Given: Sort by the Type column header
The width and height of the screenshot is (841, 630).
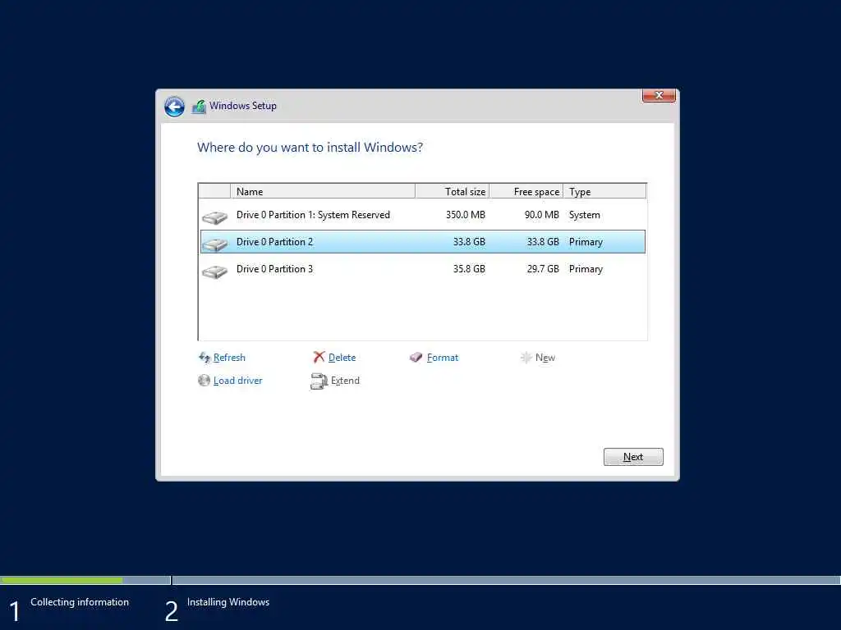Looking at the screenshot, I should 604,191.
